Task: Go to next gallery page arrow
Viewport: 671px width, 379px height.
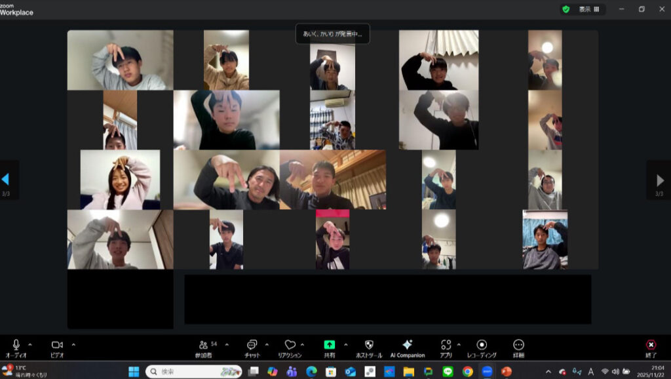Action: (660, 179)
